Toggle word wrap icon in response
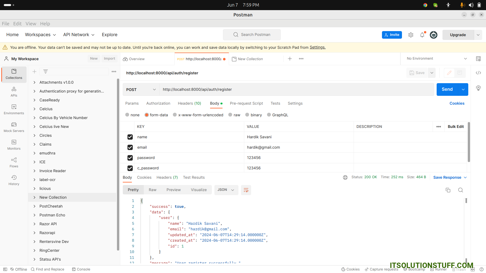 coord(246,190)
